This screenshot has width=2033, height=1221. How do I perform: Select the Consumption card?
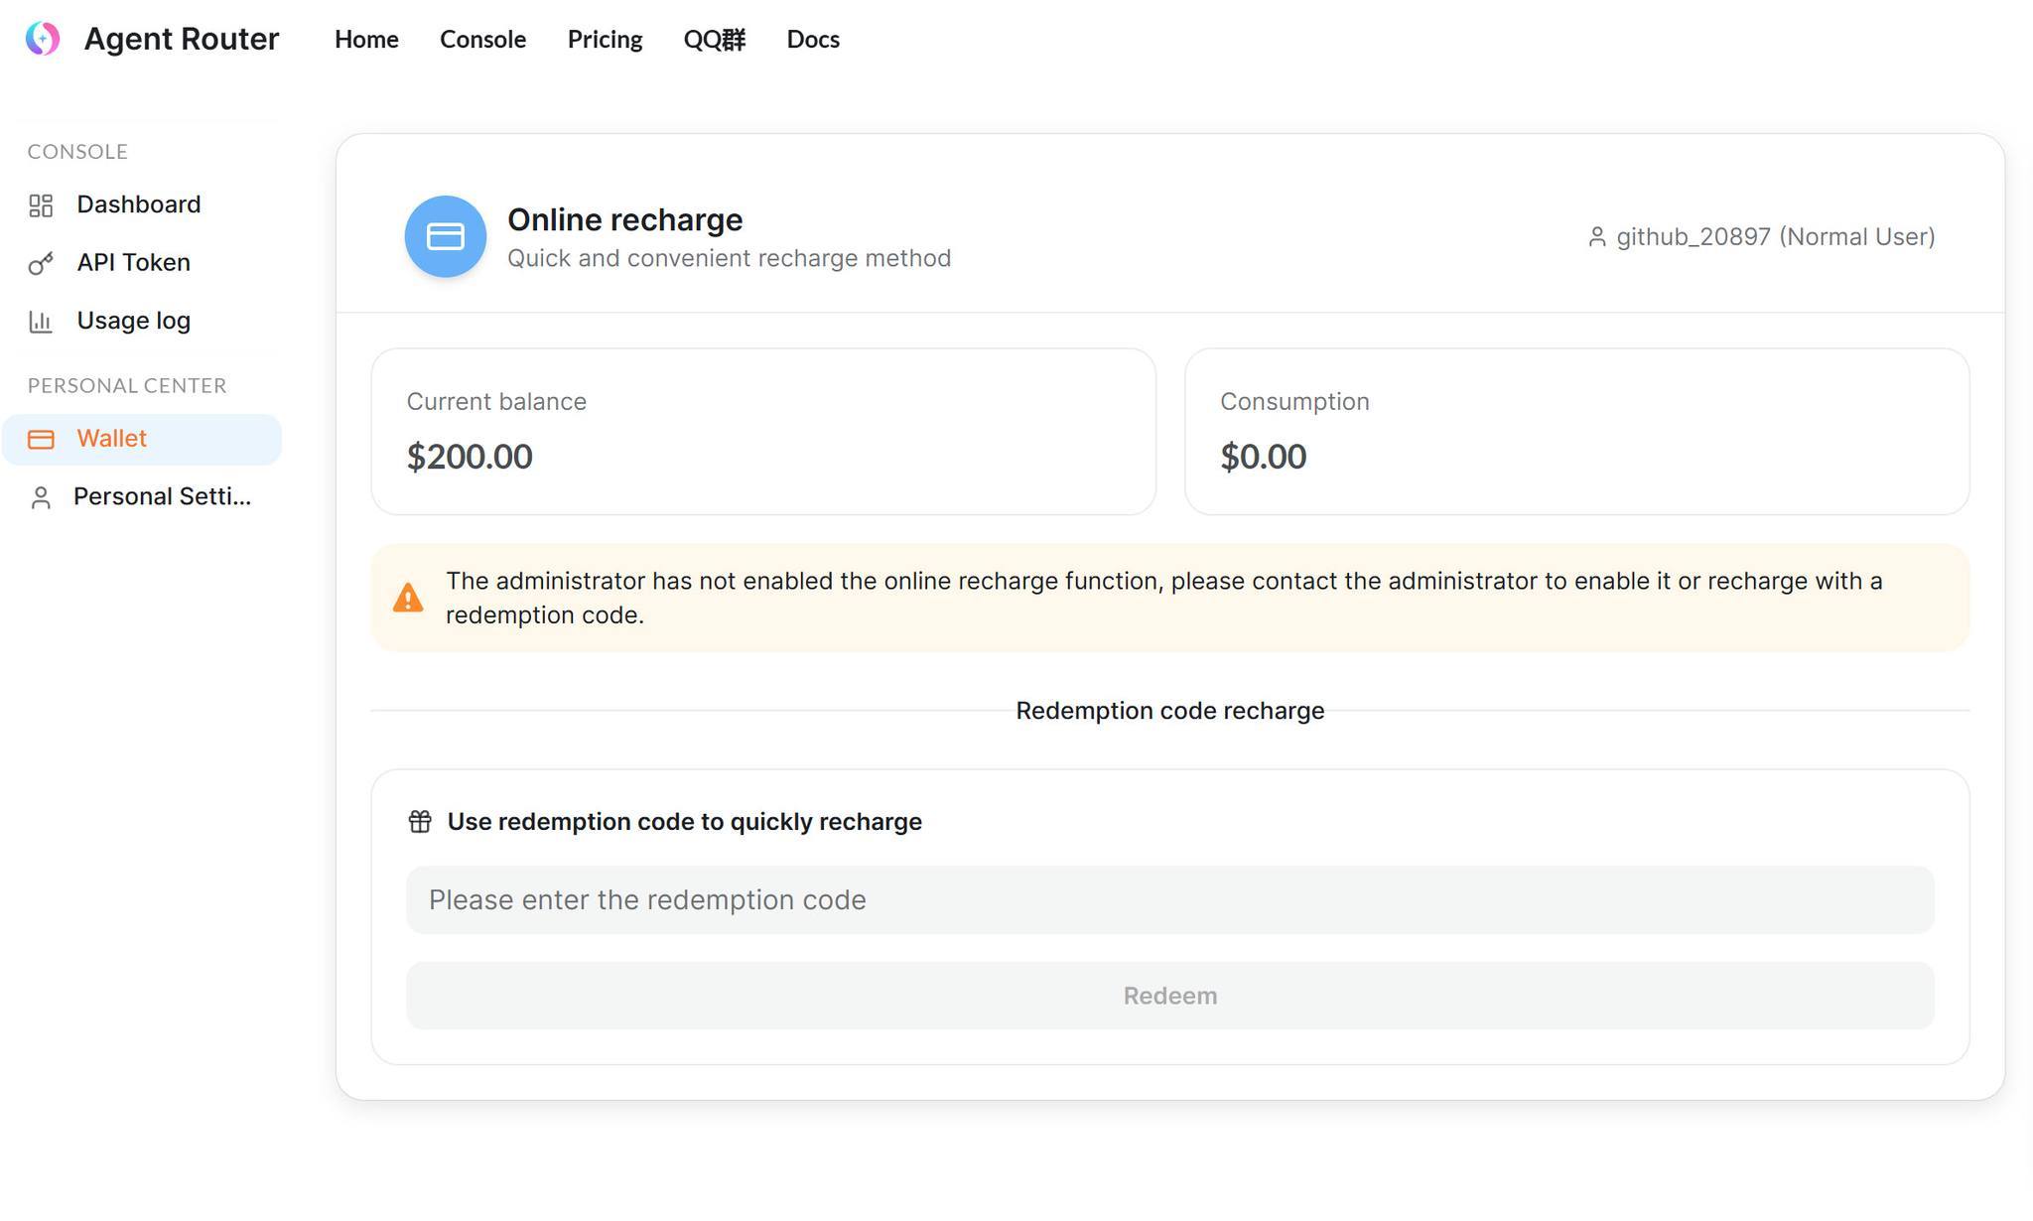(x=1577, y=432)
